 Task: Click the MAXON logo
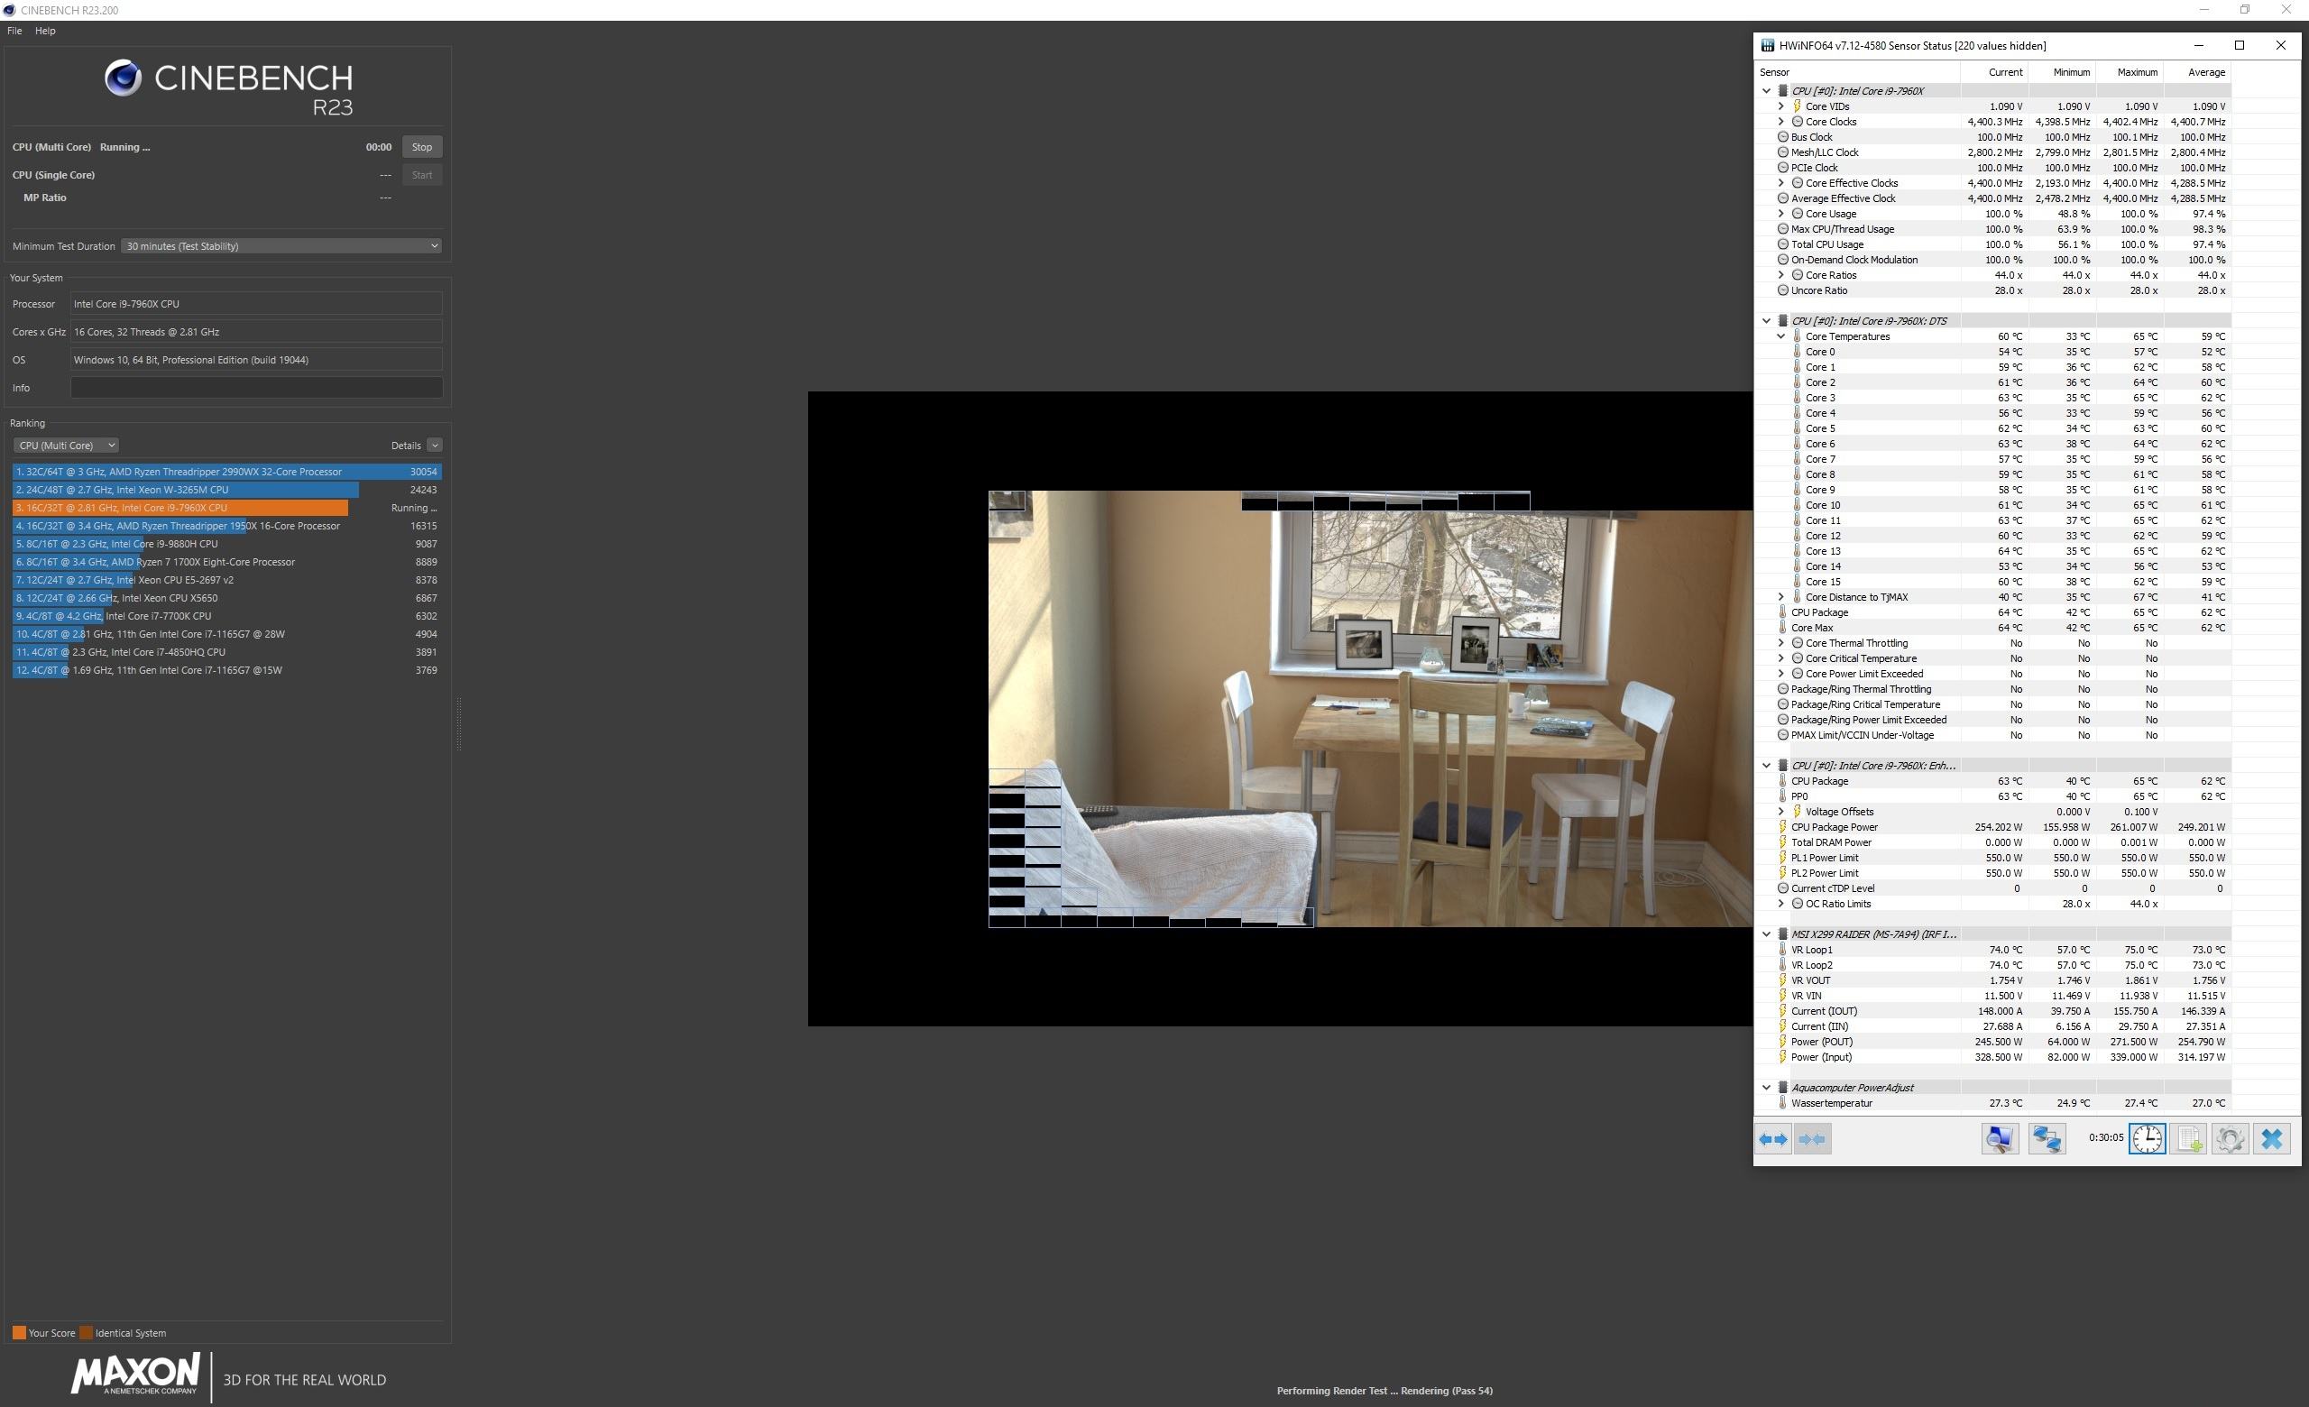point(136,1374)
